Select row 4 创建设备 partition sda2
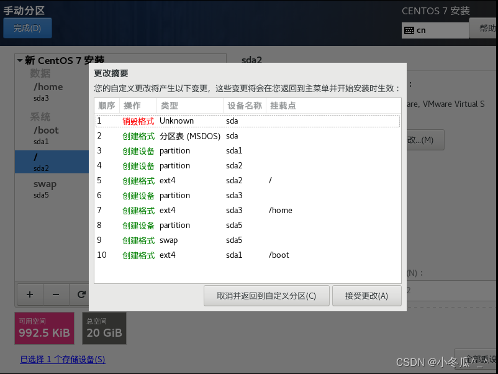The width and height of the screenshot is (498, 374). click(248, 166)
